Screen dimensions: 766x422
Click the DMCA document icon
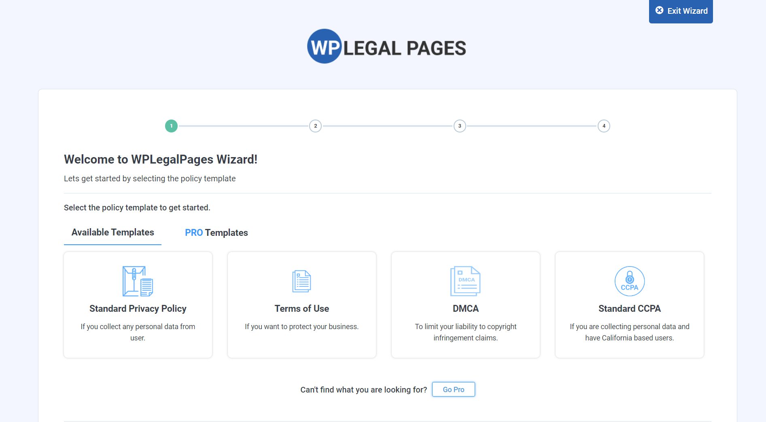[x=465, y=281]
